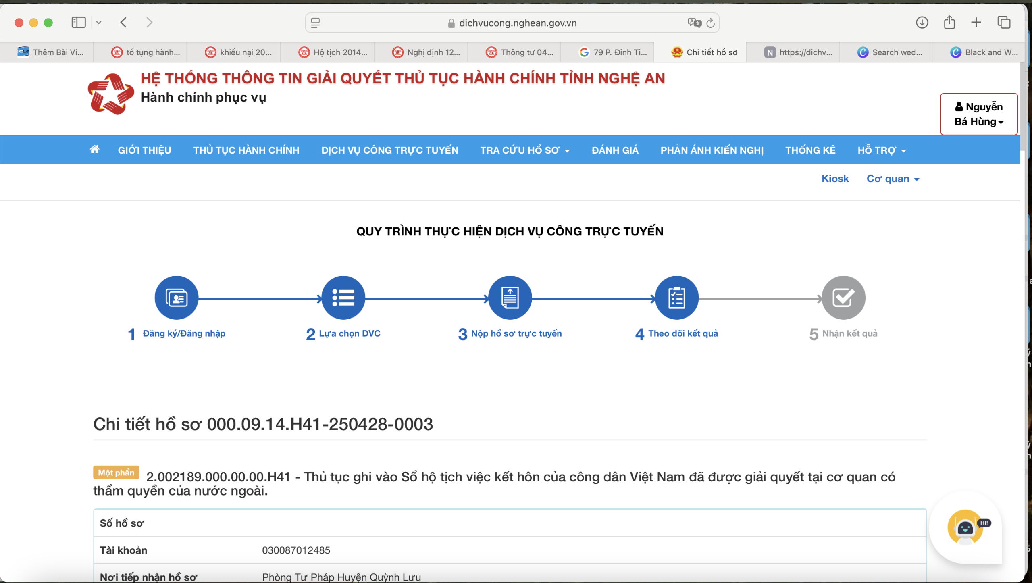
Task: Click the Lựa chọn DVC step label
Action: tap(350, 333)
